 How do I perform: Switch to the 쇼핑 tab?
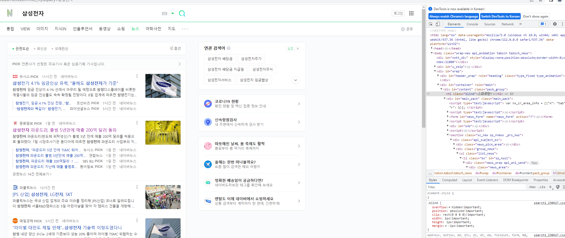tap(121, 29)
